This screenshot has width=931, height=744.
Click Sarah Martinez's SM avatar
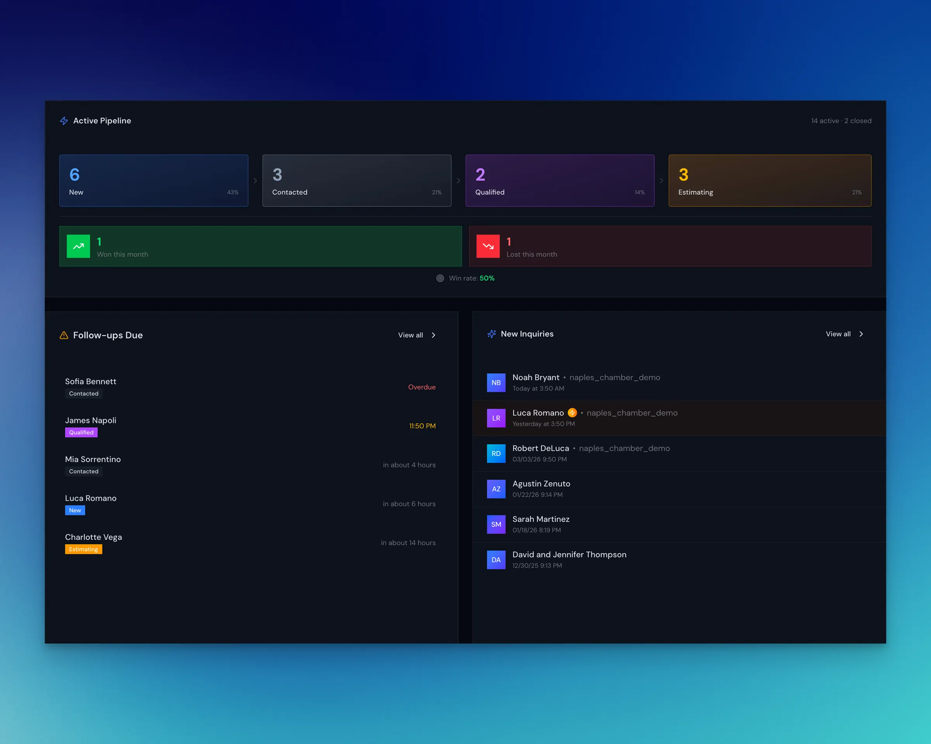coord(496,524)
